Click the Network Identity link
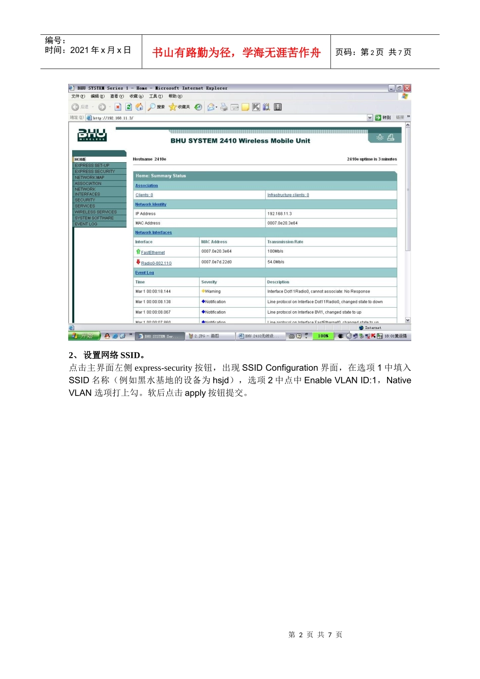This screenshot has width=480, height=679. pos(151,205)
